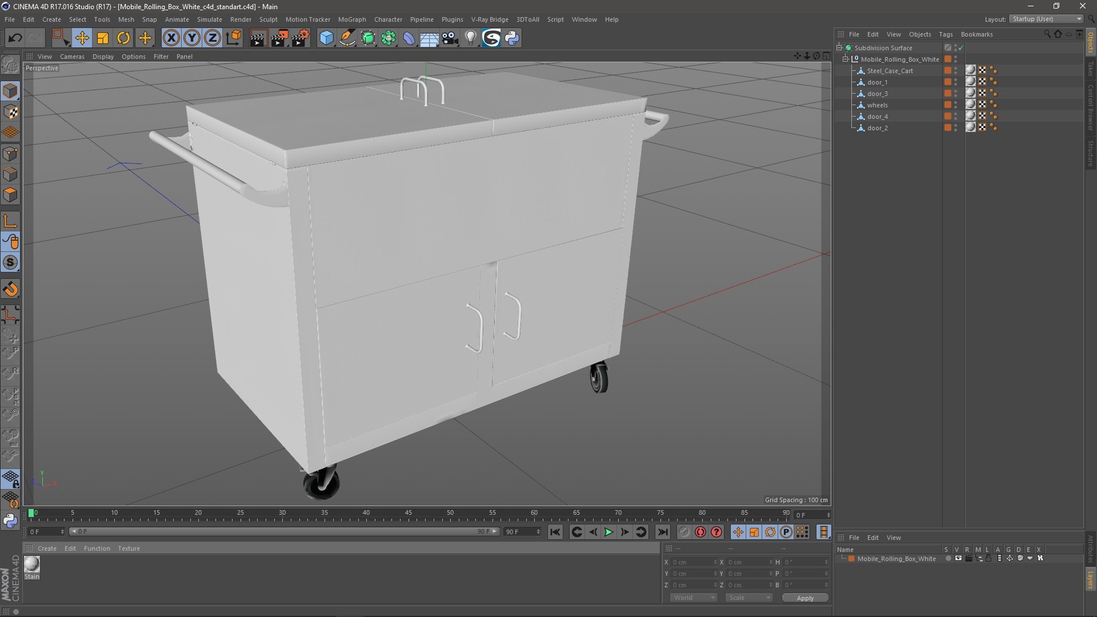Add a Cube primitive object

pos(326,38)
